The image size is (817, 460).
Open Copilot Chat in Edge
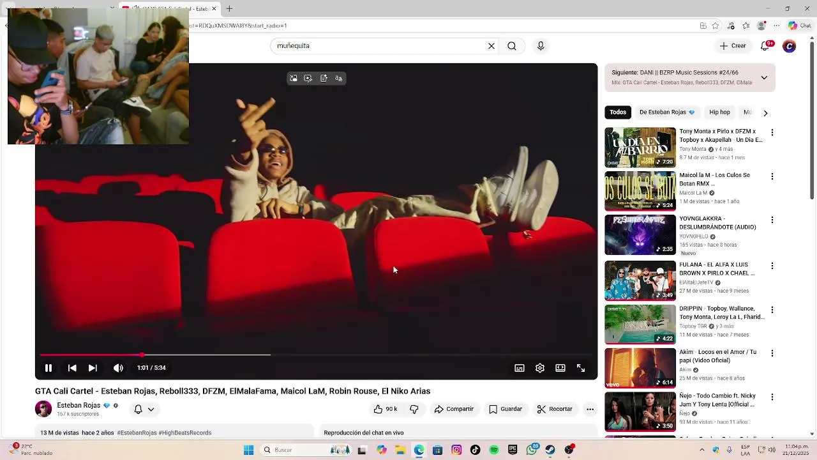(x=799, y=26)
